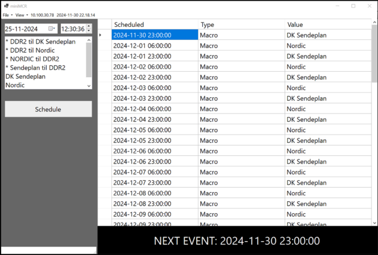The height and width of the screenshot is (255, 378).
Task: Choose the 'Nordic' macro list item
Action: point(16,85)
